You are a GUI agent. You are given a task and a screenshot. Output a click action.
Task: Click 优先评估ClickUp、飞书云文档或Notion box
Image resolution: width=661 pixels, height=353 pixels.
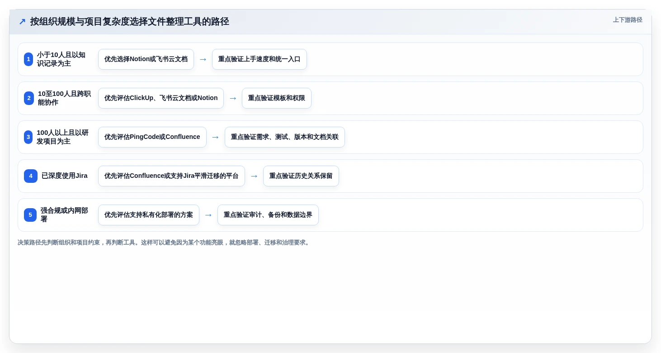161,98
